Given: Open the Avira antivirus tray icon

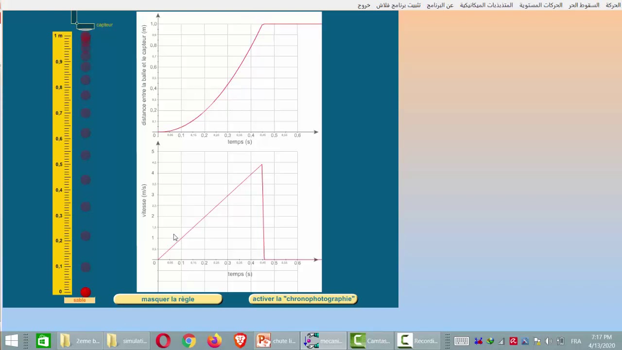Looking at the screenshot, I should click(513, 341).
